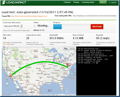The height and width of the screenshot is (97, 120).
Task: Click the register link
Action: pos(114,2)
